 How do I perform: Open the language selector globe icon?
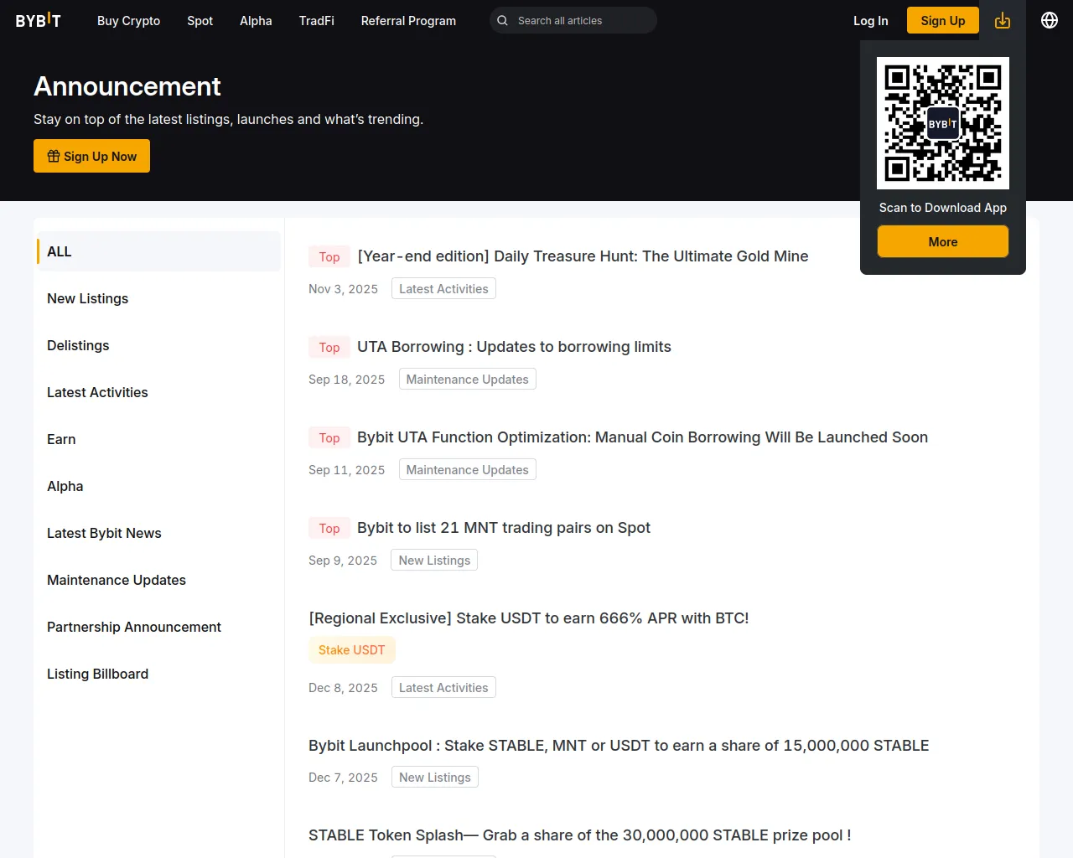(x=1049, y=19)
